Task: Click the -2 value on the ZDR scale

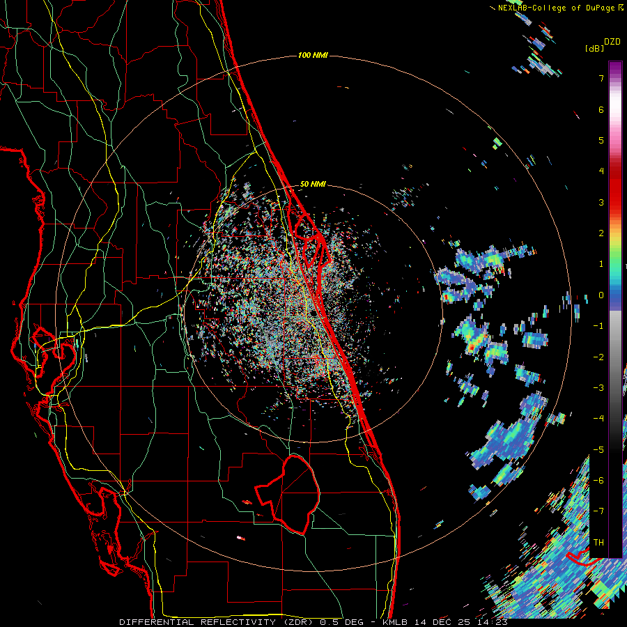Action: (x=598, y=357)
